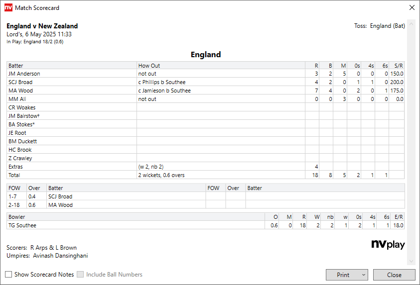Click the NV Play logo
420x285 pixels.
pyautogui.click(x=388, y=245)
